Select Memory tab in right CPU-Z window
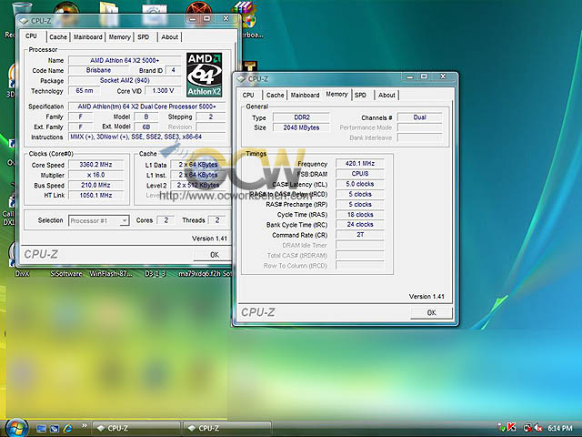 (336, 94)
